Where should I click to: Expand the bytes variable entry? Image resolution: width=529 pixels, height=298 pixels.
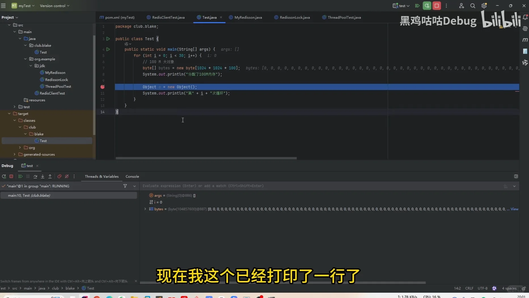[145, 209]
